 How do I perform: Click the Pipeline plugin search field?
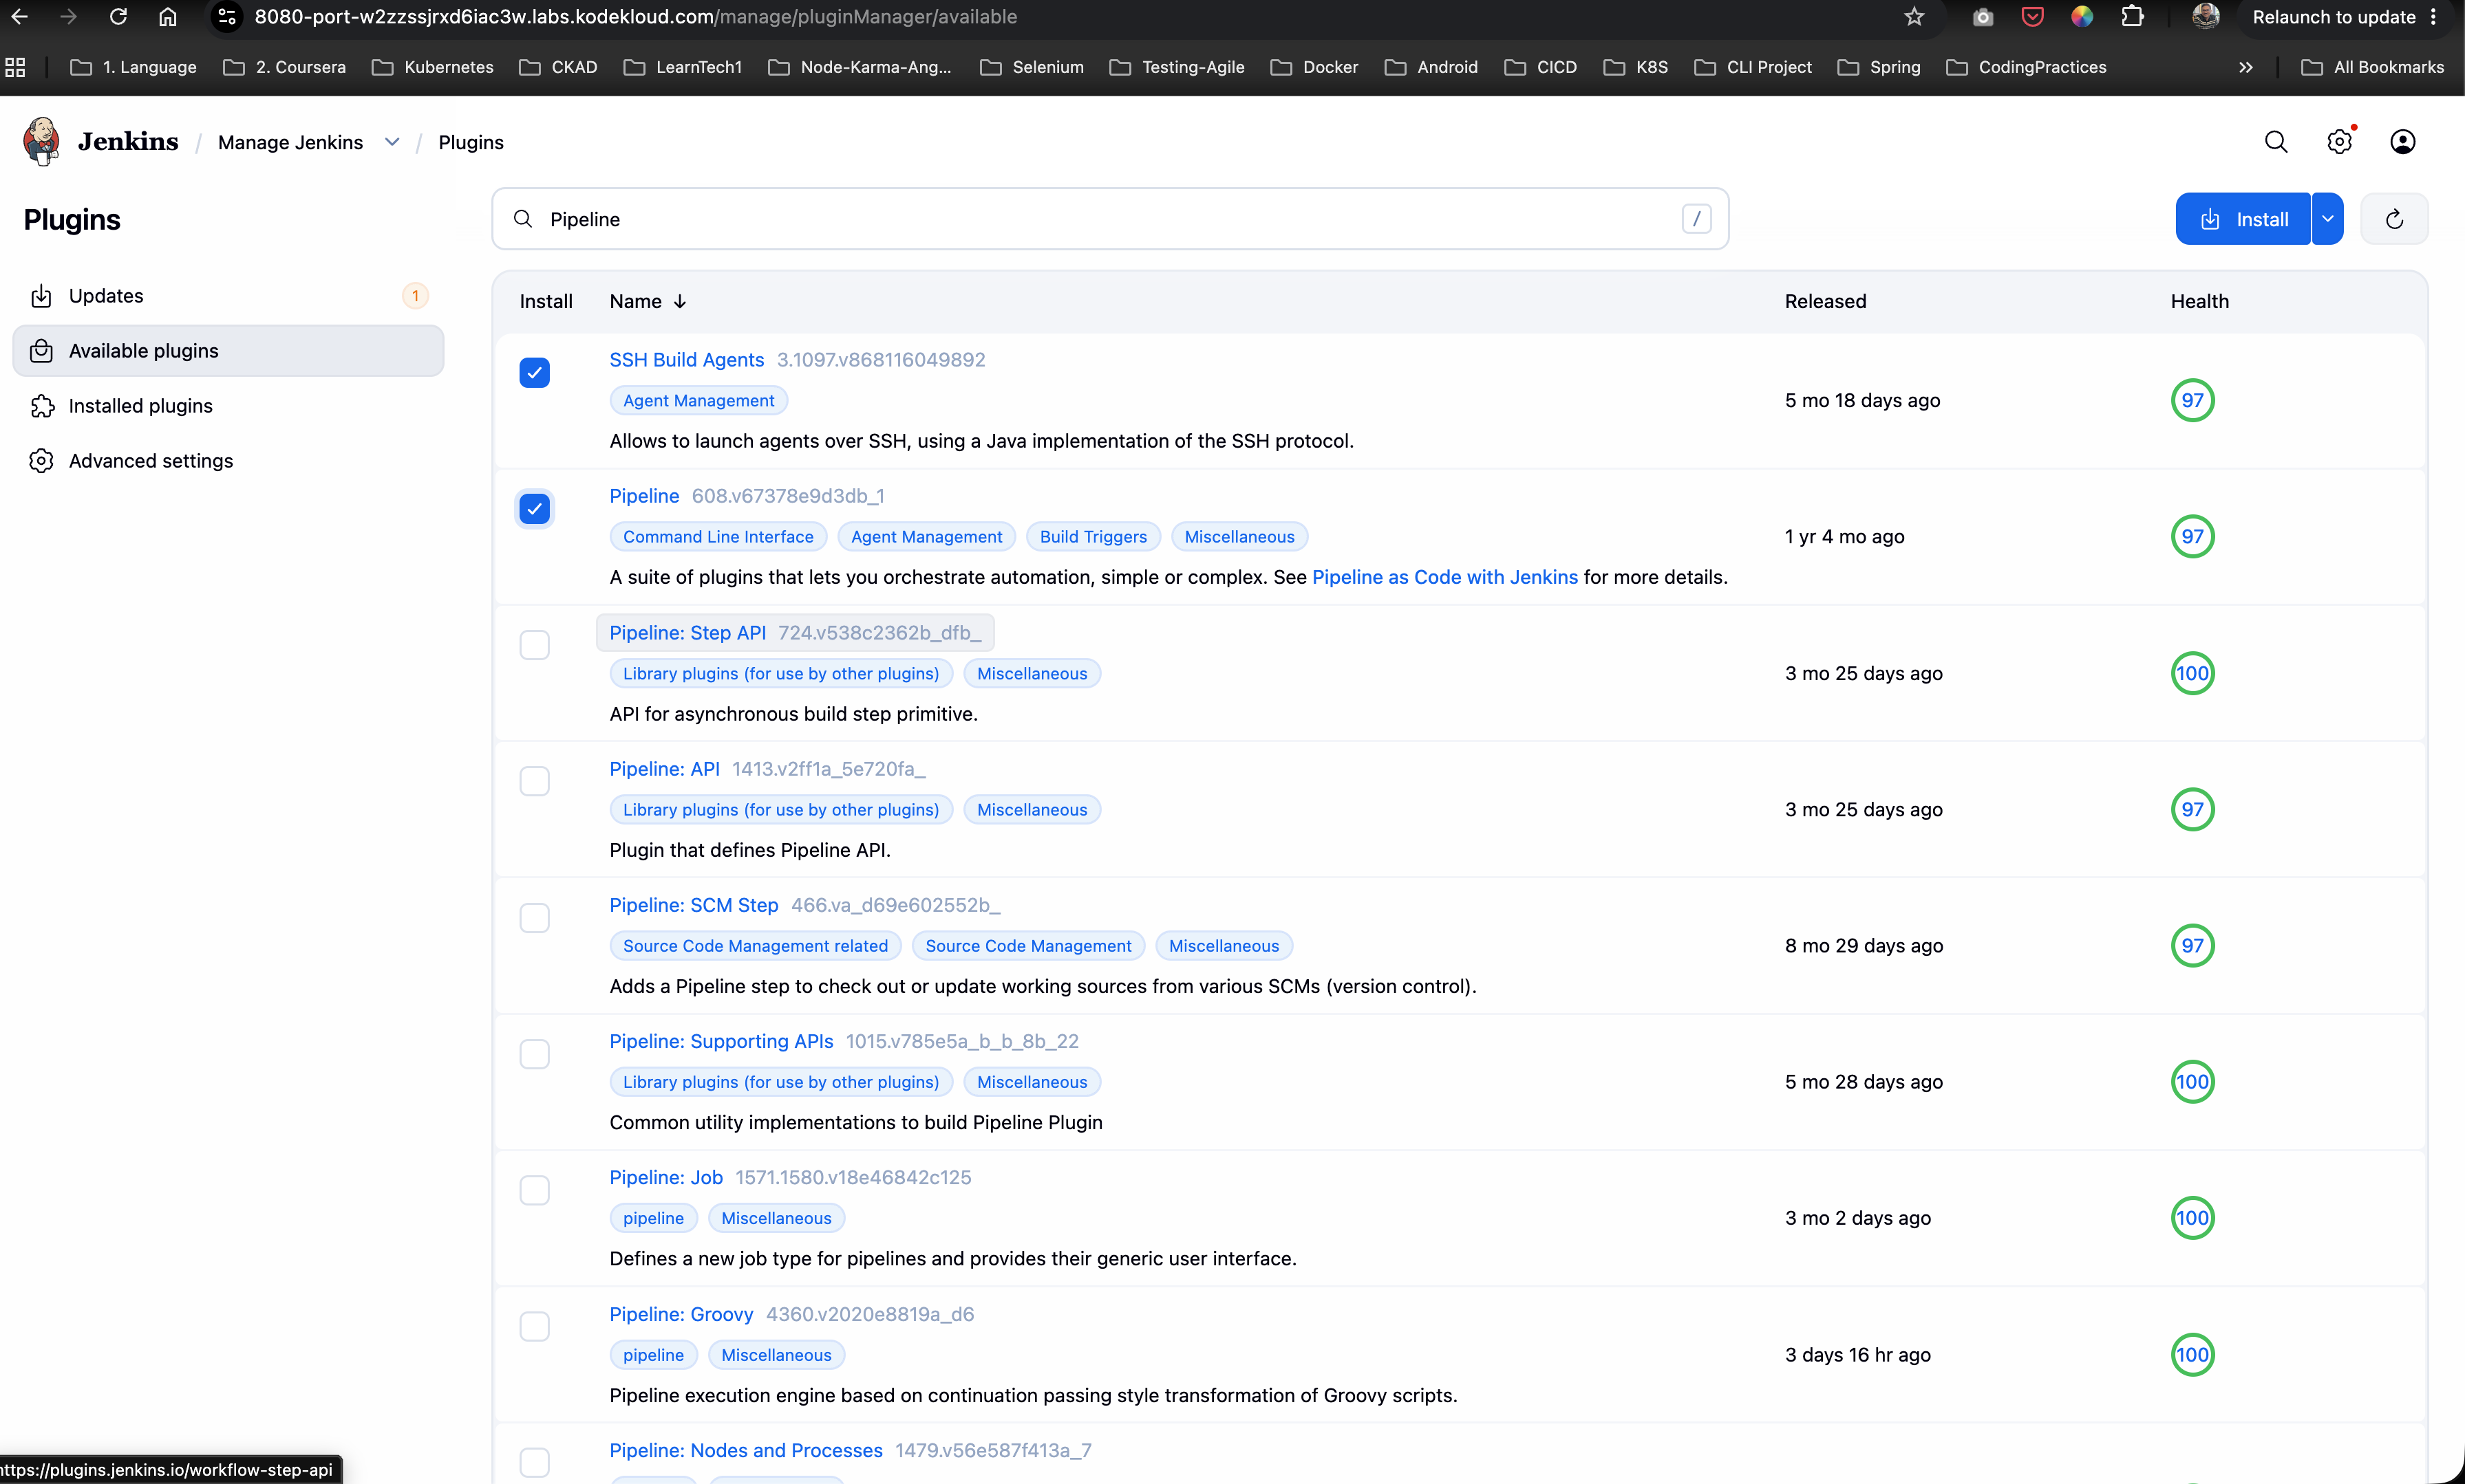tap(1111, 219)
